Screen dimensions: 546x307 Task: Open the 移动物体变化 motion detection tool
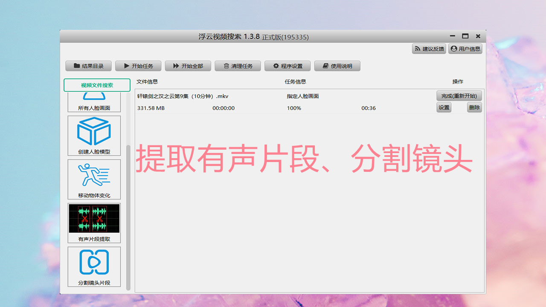(x=94, y=179)
